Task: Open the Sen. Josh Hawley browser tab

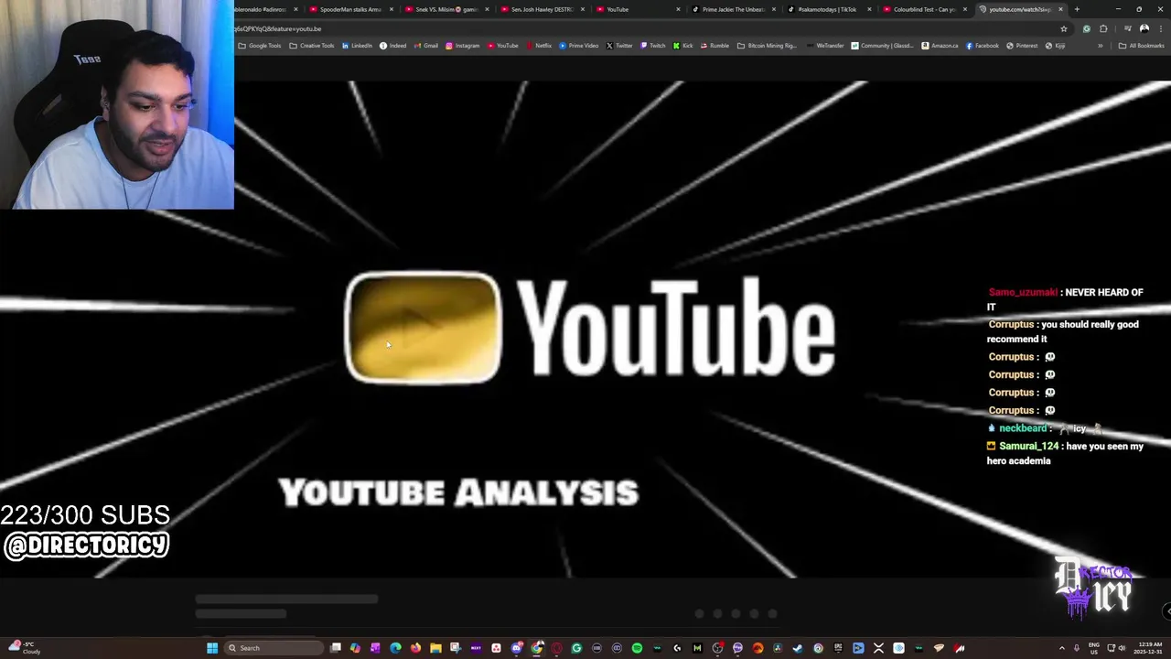Action: (542, 9)
